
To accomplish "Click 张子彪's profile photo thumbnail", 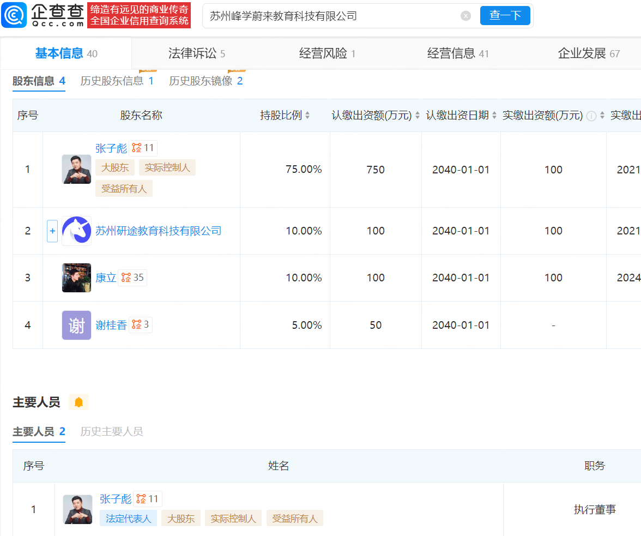I will (76, 169).
